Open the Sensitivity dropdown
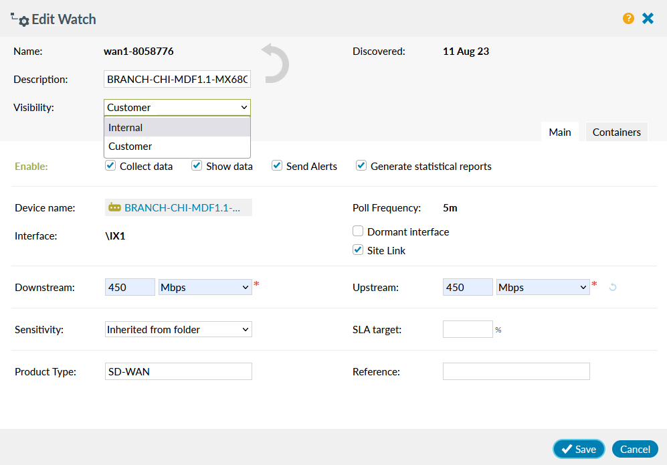 click(178, 329)
